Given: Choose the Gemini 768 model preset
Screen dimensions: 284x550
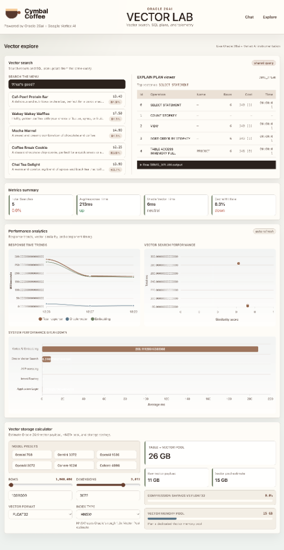Looking at the screenshot, I should 31,454.
